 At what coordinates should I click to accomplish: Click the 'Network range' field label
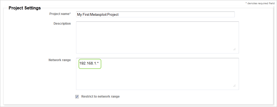coord(60,60)
